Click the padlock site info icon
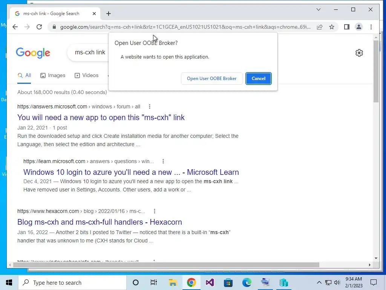The image size is (386, 290). (x=54, y=27)
